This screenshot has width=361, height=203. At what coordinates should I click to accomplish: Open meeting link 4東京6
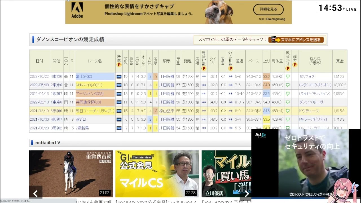pos(56,76)
